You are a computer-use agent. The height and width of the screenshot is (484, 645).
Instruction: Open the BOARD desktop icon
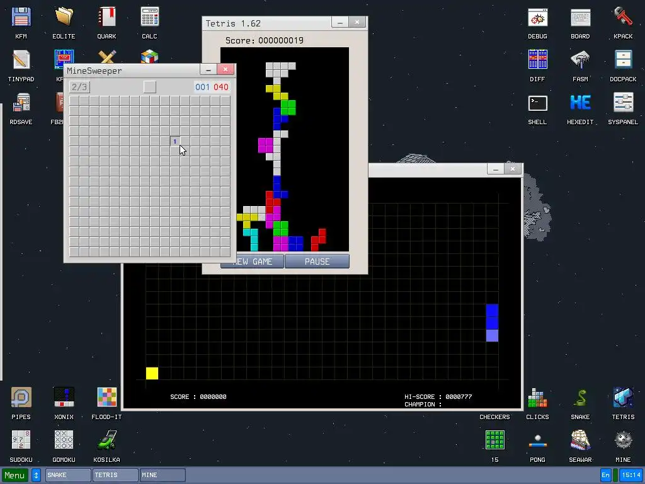(x=580, y=23)
